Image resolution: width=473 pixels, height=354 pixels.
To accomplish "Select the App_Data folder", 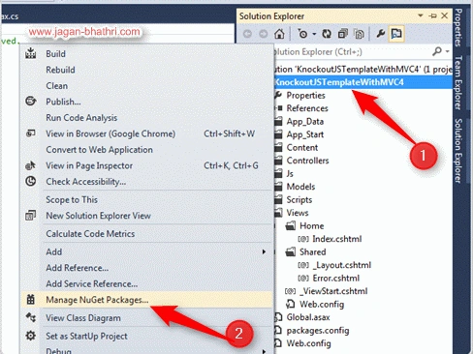I will 305,122.
